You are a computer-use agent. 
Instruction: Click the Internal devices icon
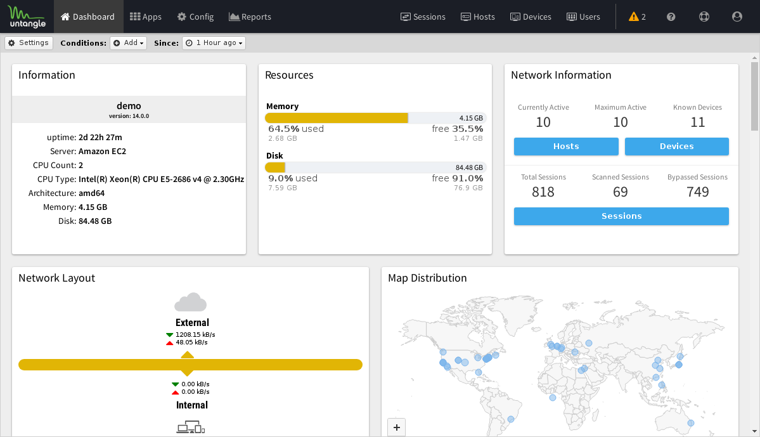tap(191, 427)
